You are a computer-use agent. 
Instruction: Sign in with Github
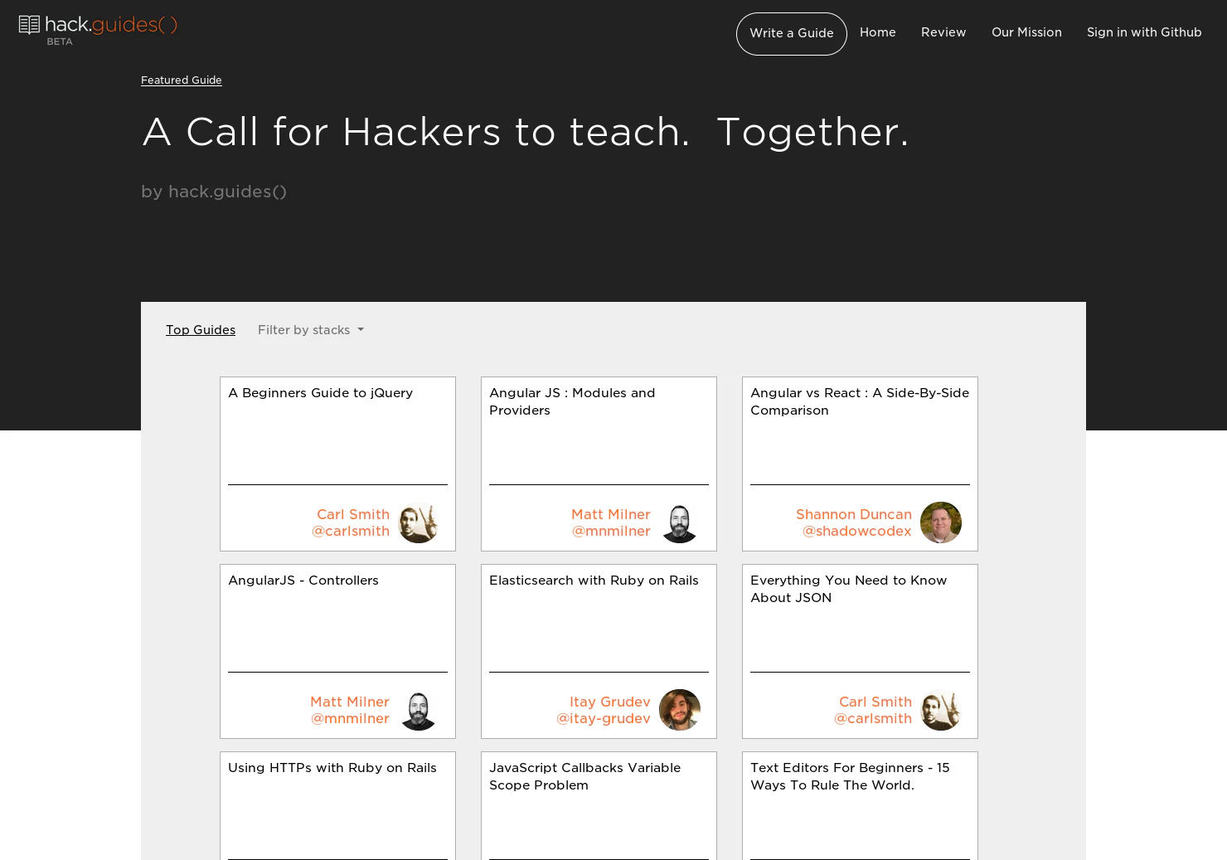click(x=1144, y=32)
